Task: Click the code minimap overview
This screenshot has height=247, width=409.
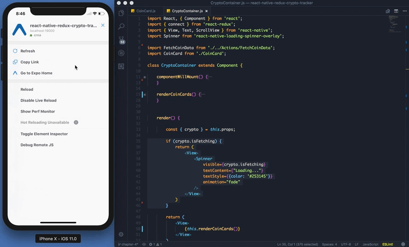Action: click(395, 24)
